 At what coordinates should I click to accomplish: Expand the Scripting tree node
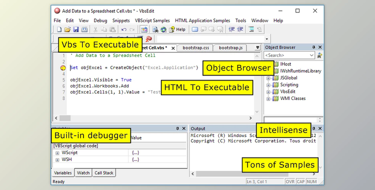click(x=268, y=85)
